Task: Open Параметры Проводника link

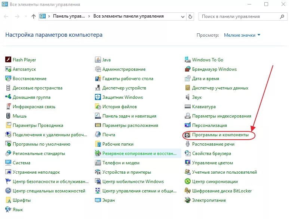Action: tap(38, 125)
